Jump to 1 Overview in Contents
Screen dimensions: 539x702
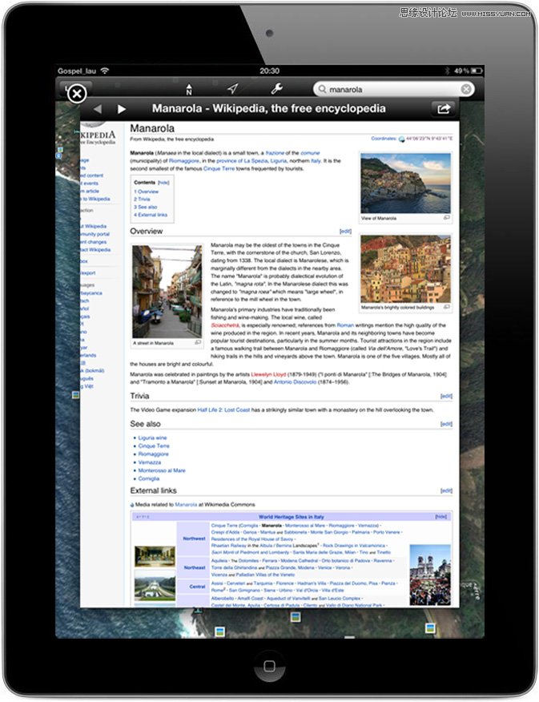pos(147,192)
